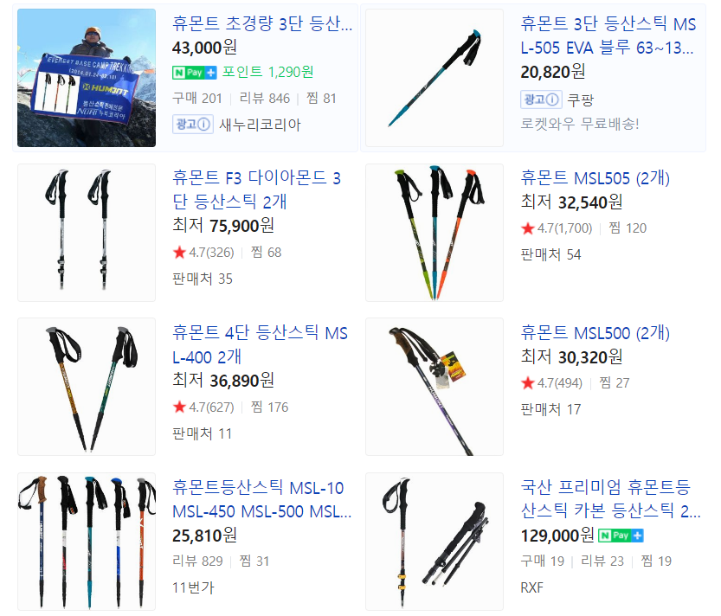Open the 휴몬트 초경량 3단 등산 product link

pos(262,23)
